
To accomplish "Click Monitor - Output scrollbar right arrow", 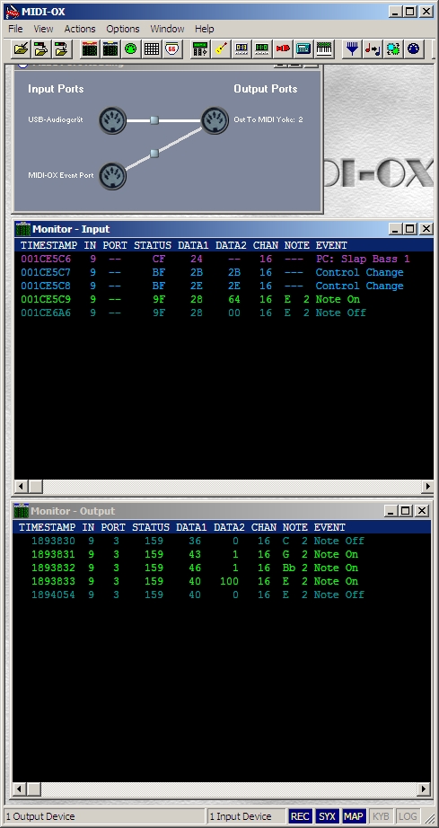I will tap(424, 789).
